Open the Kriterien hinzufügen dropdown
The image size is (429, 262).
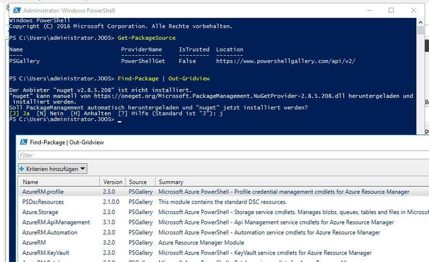click(53, 169)
